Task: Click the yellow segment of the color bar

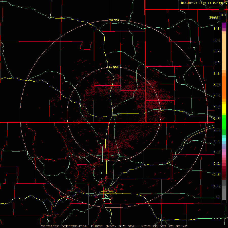Action: [x=224, y=108]
